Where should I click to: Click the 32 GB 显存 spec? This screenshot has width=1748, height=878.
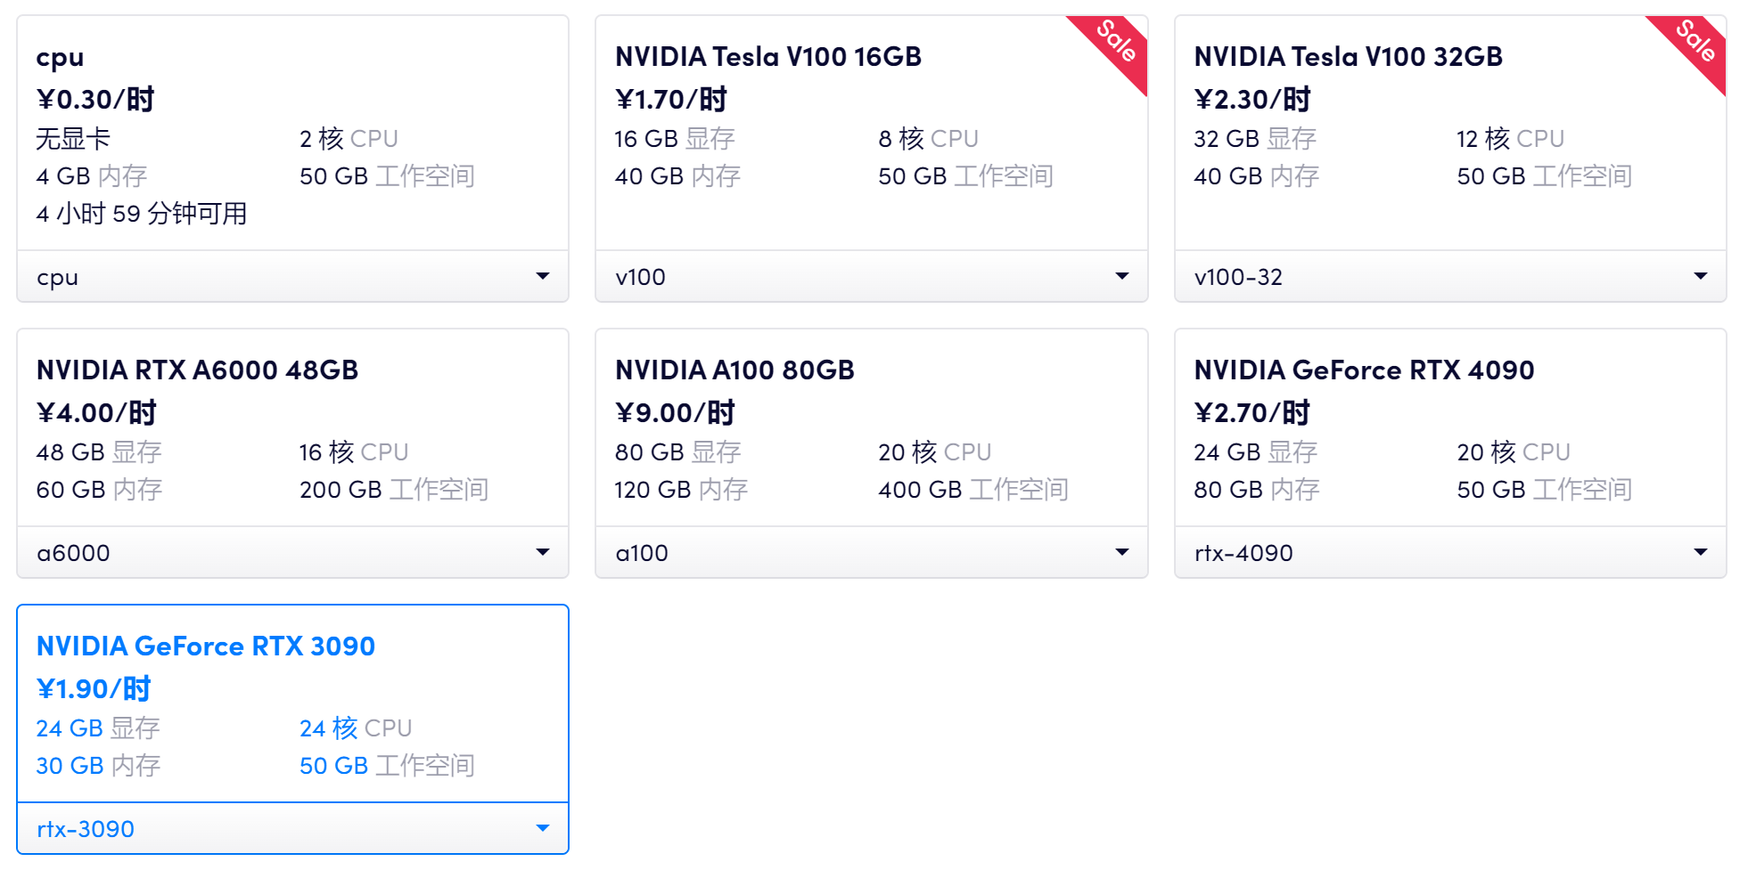click(1255, 139)
